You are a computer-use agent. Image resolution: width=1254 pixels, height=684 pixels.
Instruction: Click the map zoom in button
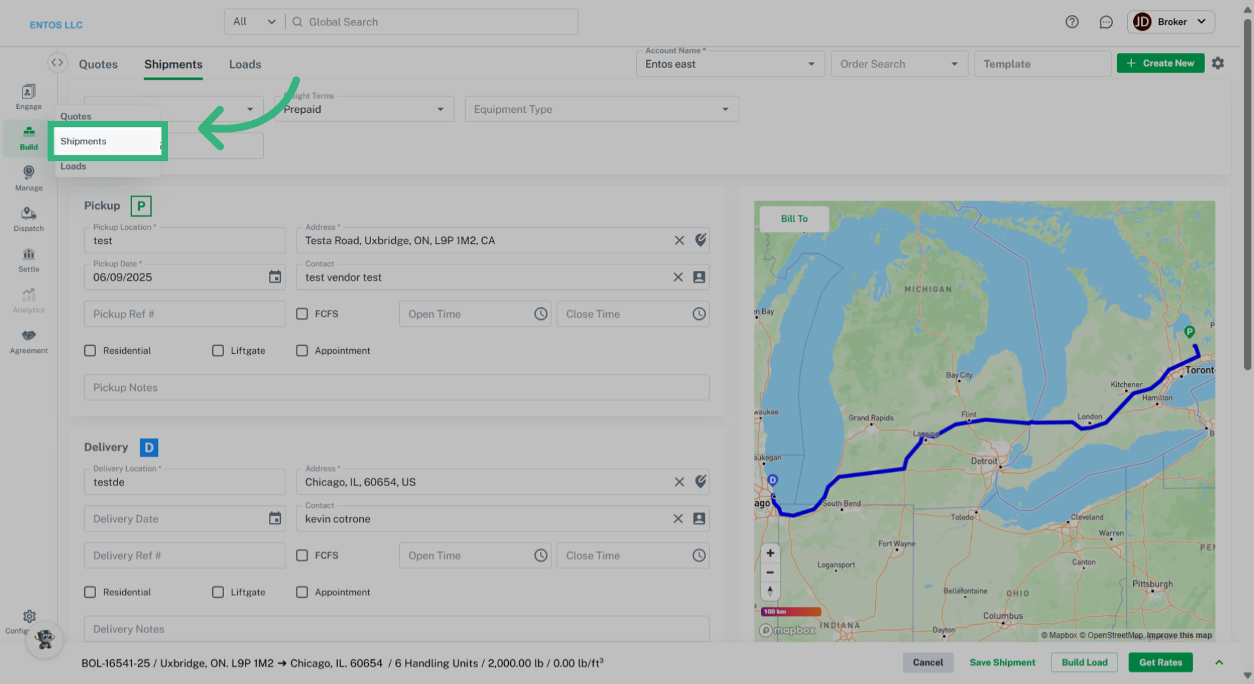pyautogui.click(x=770, y=553)
